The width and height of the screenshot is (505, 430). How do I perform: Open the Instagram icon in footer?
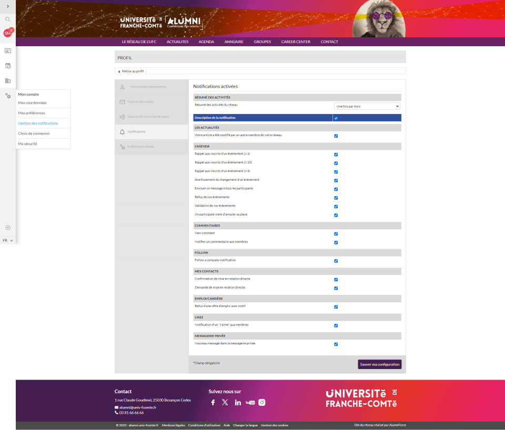point(262,402)
